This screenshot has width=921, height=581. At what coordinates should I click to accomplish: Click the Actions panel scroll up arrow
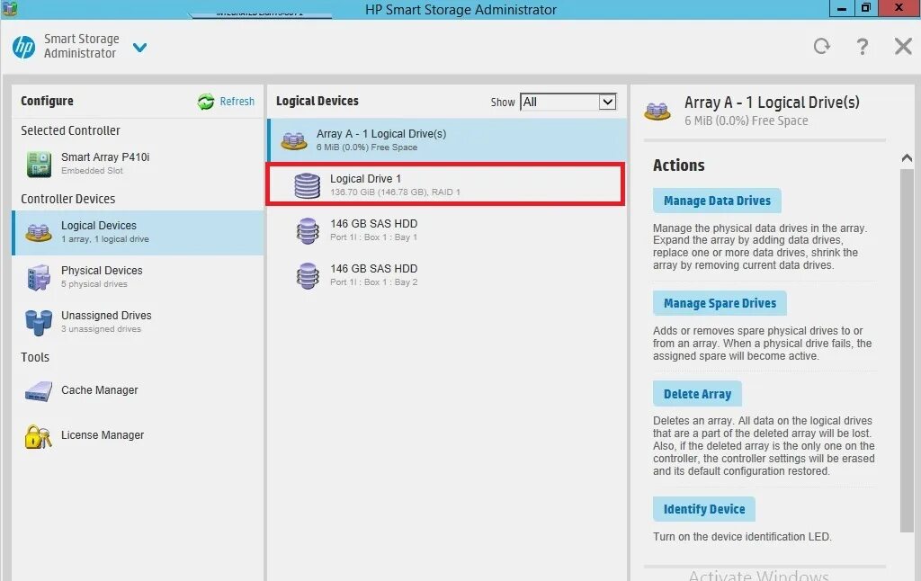(907, 158)
